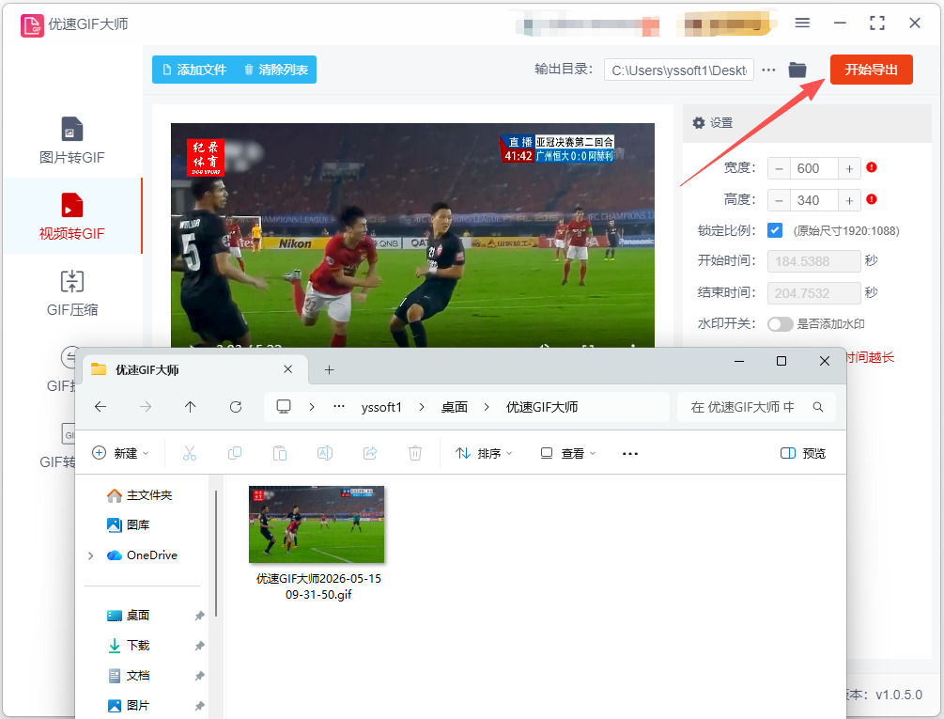Click the Cut scissors icon
Viewport: 944px width, 719px height.
[x=190, y=453]
